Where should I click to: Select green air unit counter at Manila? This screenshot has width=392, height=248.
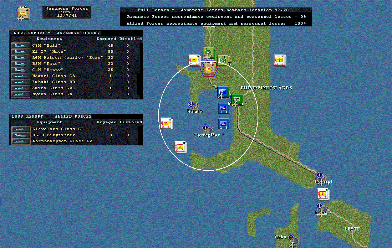(236, 100)
